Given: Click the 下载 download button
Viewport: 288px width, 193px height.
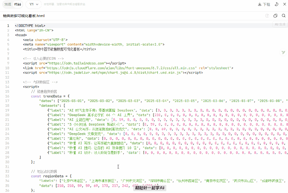Looking at the screenshot, I should 264,4.
